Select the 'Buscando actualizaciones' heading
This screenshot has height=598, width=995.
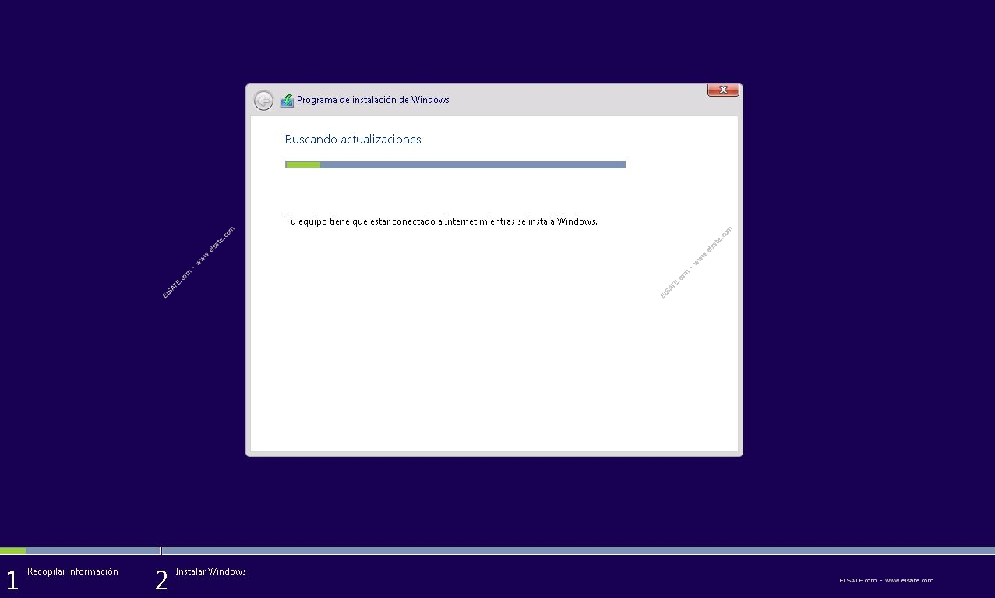pos(353,140)
